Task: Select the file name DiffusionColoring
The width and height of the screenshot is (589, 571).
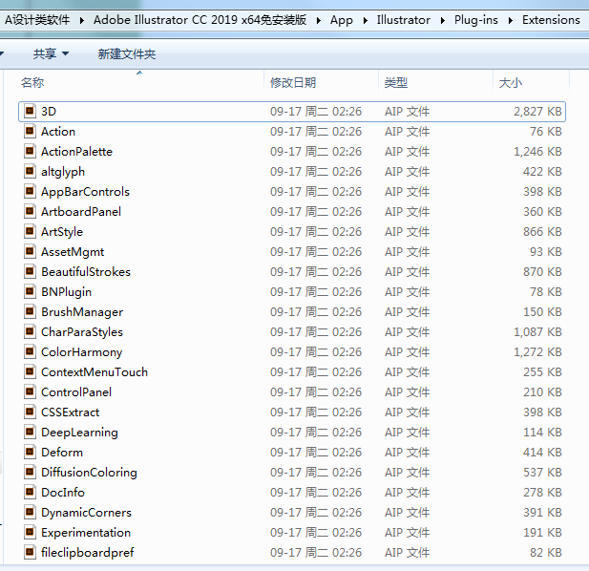Action: (x=89, y=473)
